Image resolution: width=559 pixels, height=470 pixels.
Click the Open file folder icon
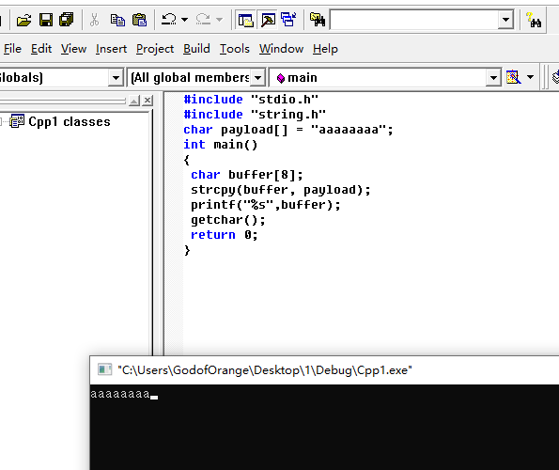pyautogui.click(x=23, y=20)
